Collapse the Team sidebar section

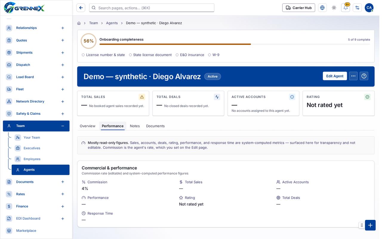coord(63,126)
